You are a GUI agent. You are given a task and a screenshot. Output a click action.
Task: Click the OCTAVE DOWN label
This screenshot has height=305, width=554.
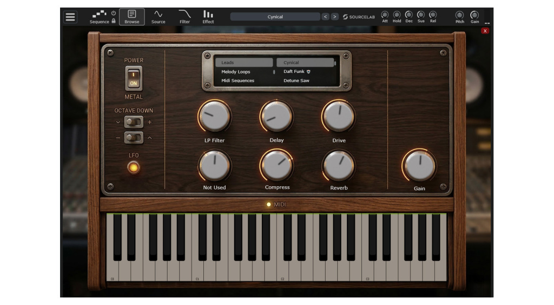pos(134,110)
